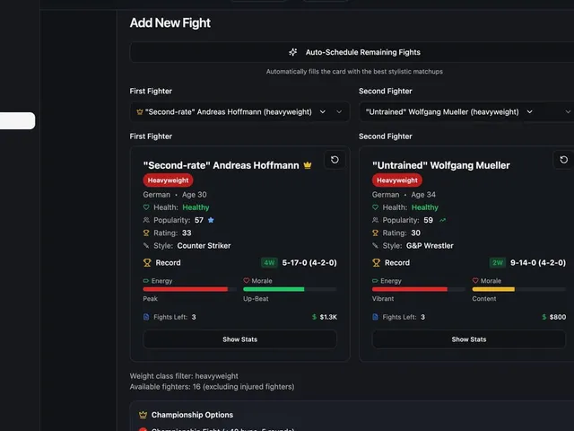Viewport: 574px width, 431px height.
Task: Expand the chevron right of First Fighter select
Action: pyautogui.click(x=339, y=111)
